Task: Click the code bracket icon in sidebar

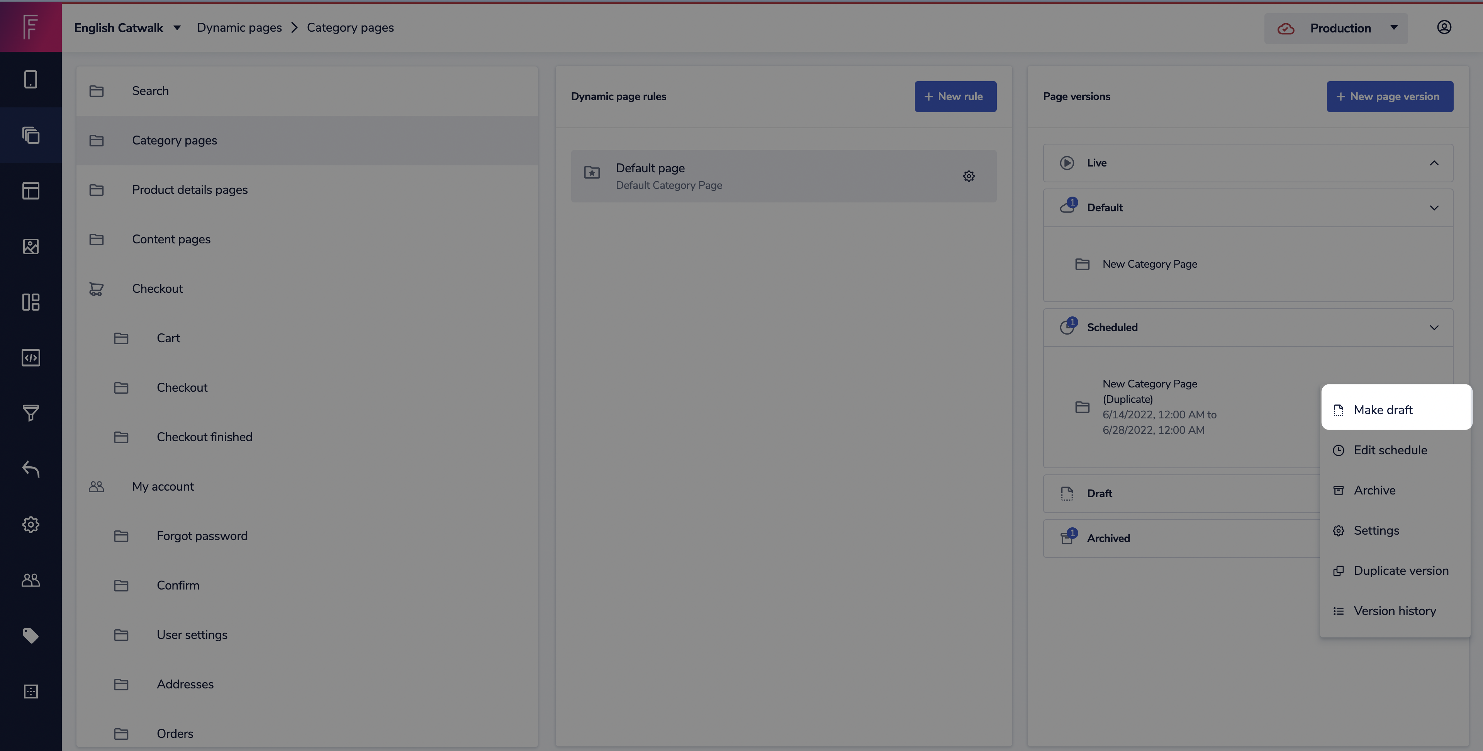Action: (x=31, y=358)
